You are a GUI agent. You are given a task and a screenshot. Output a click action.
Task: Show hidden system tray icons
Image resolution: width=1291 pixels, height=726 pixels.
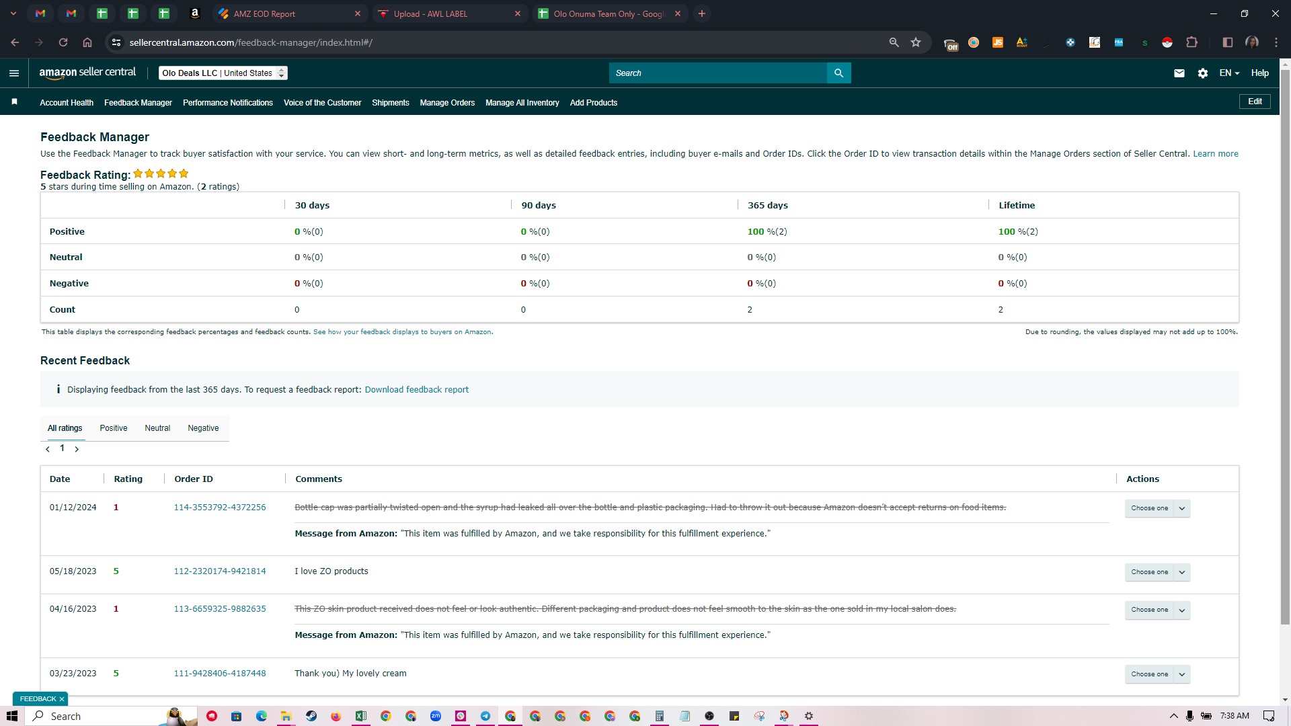[1174, 716]
